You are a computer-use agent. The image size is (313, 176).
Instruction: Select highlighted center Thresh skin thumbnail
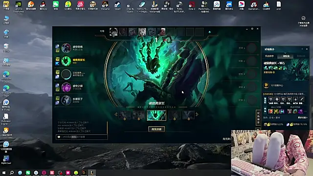tap(156, 115)
